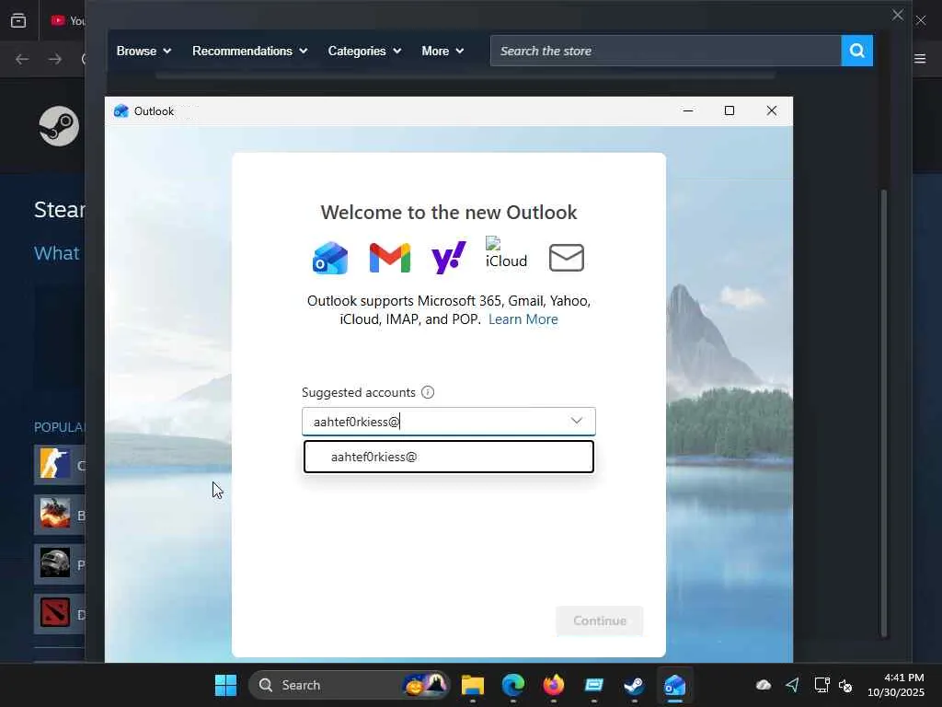
Task: Click the browser tab overview icon
Action: (18, 20)
